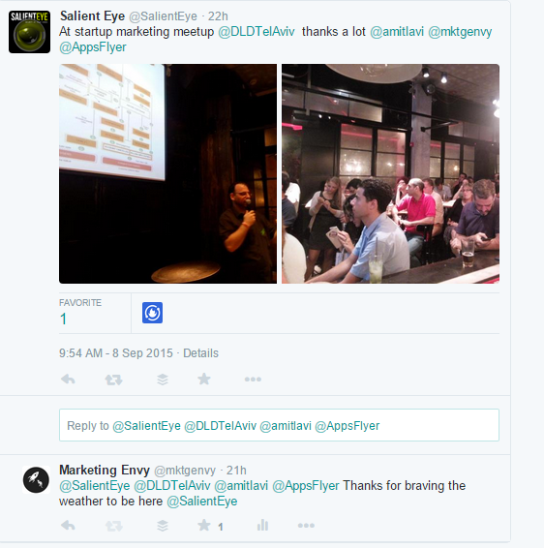Open more options on Salient Eye tweet
The height and width of the screenshot is (548, 544).
253,380
